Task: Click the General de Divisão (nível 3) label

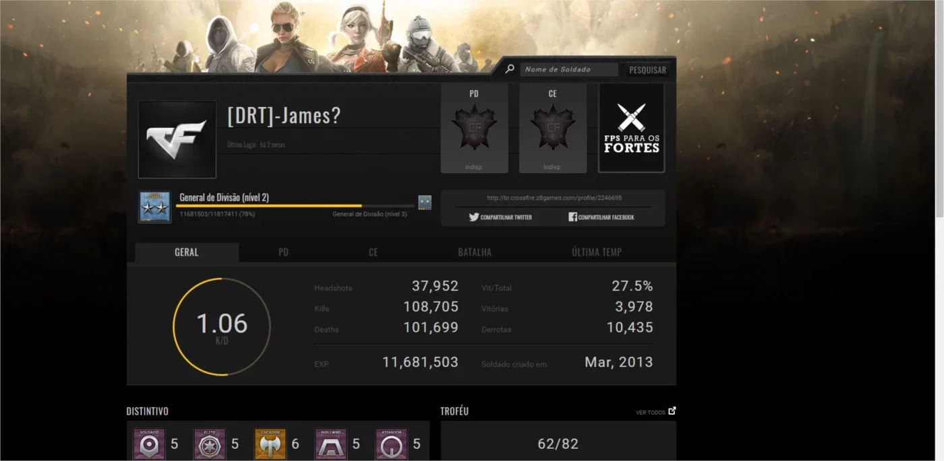Action: point(370,214)
